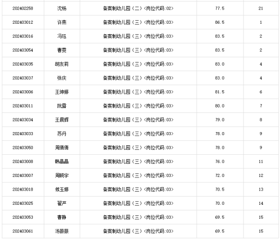Select the name 苏丹
Viewport: 280px width, 241px height.
point(62,134)
